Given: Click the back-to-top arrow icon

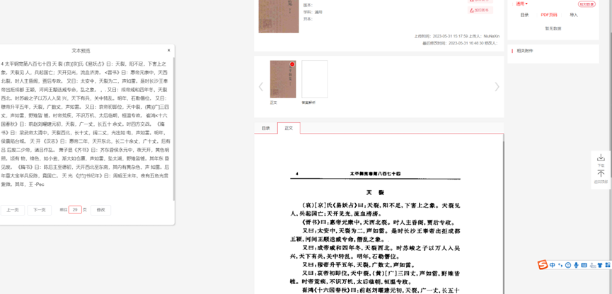Looking at the screenshot, I should [601, 174].
